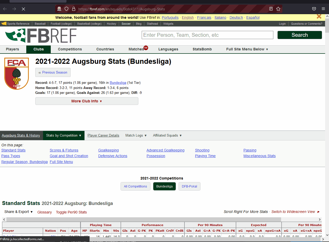Open the StatsBomb nav tab
The width and height of the screenshot is (329, 242).
(x=202, y=49)
